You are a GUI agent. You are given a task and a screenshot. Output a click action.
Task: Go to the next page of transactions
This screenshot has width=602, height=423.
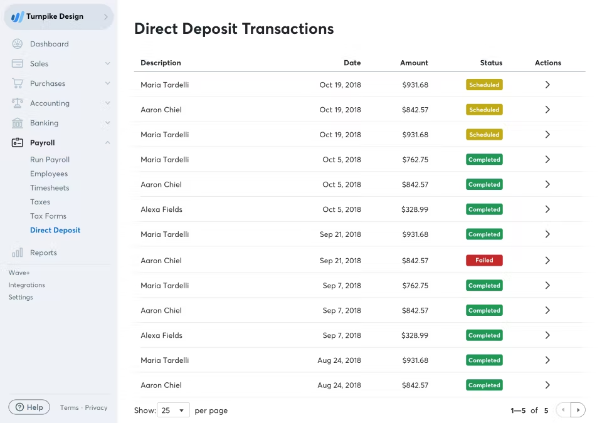(578, 410)
